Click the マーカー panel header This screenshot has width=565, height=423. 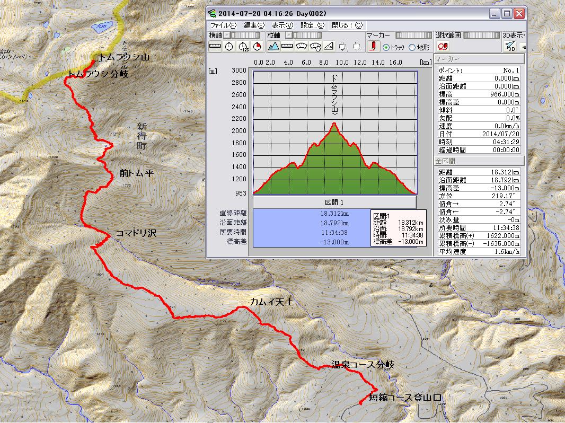click(x=479, y=59)
